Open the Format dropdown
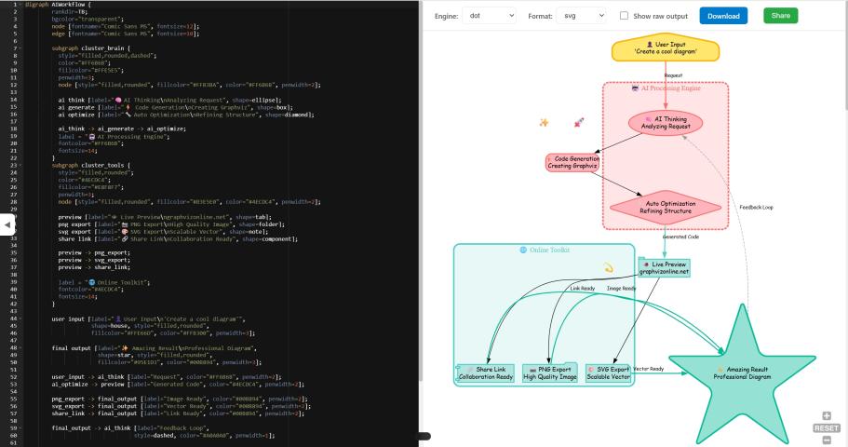Screen dimensions: 848x447 pyautogui.click(x=580, y=16)
